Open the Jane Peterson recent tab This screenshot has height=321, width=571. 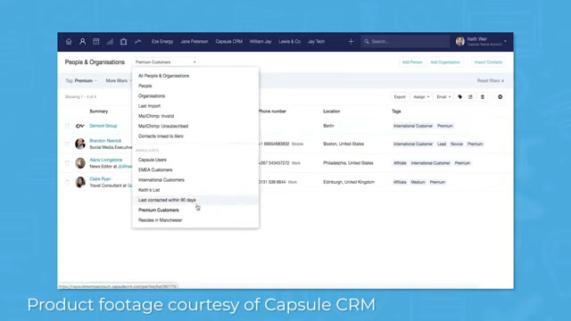click(194, 42)
